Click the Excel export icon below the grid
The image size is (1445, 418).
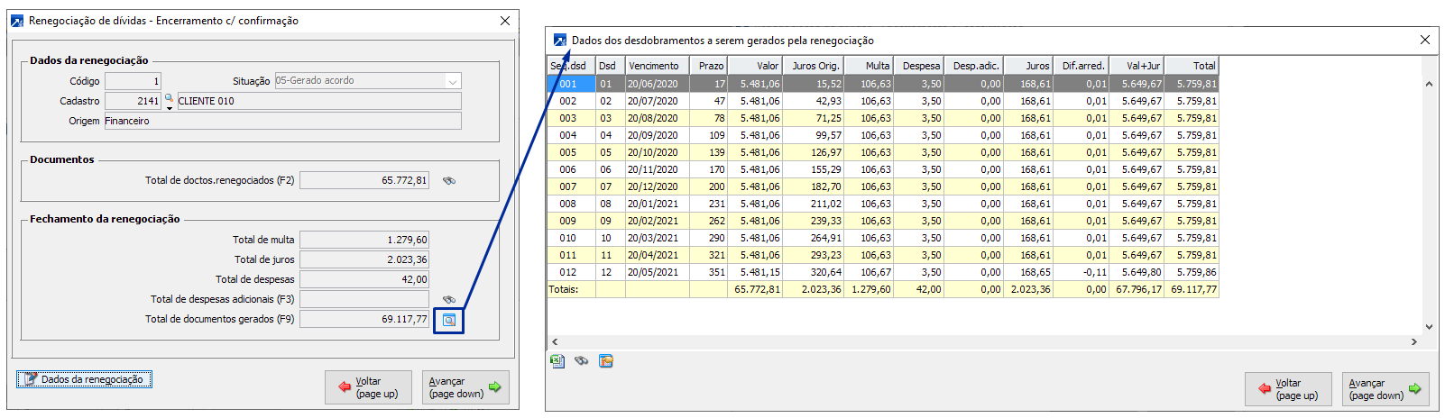(557, 361)
